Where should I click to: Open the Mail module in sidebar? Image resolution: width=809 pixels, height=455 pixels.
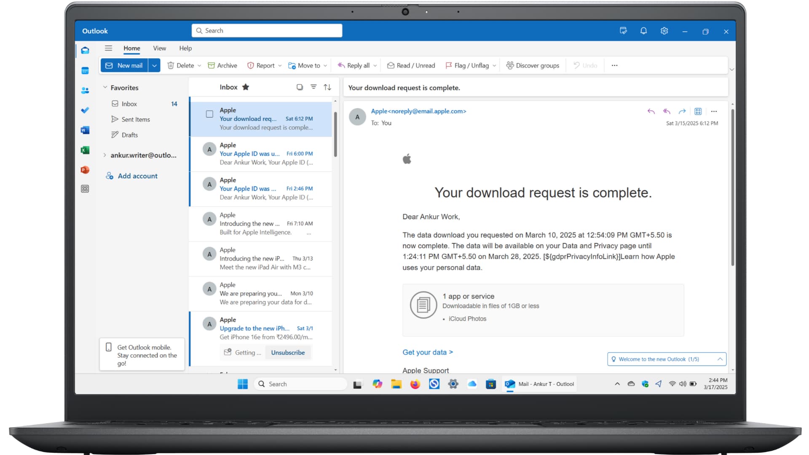tap(85, 51)
